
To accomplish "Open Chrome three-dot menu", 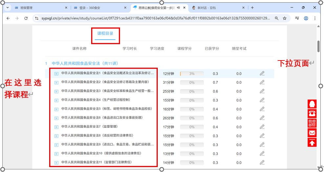I will tap(315, 19).
